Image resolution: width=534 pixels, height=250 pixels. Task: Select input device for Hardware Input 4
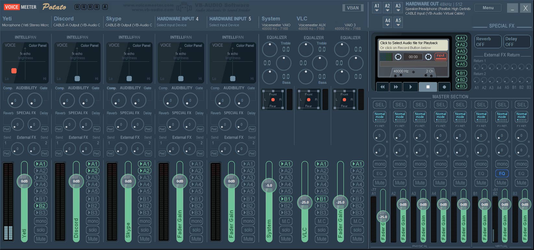point(171,25)
